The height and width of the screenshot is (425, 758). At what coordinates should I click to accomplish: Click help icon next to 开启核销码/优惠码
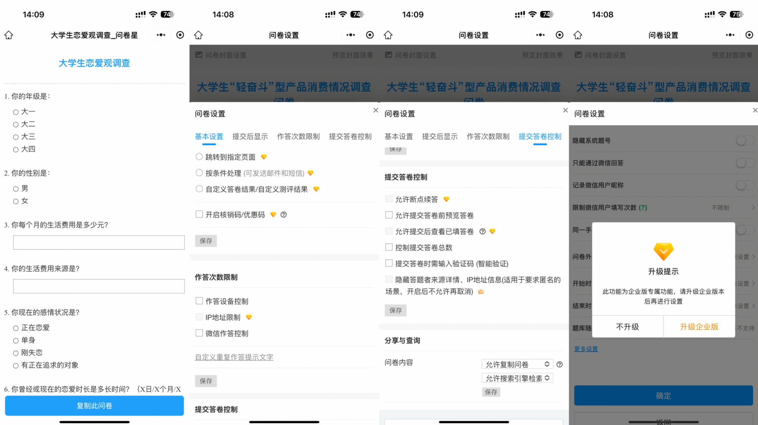click(284, 215)
